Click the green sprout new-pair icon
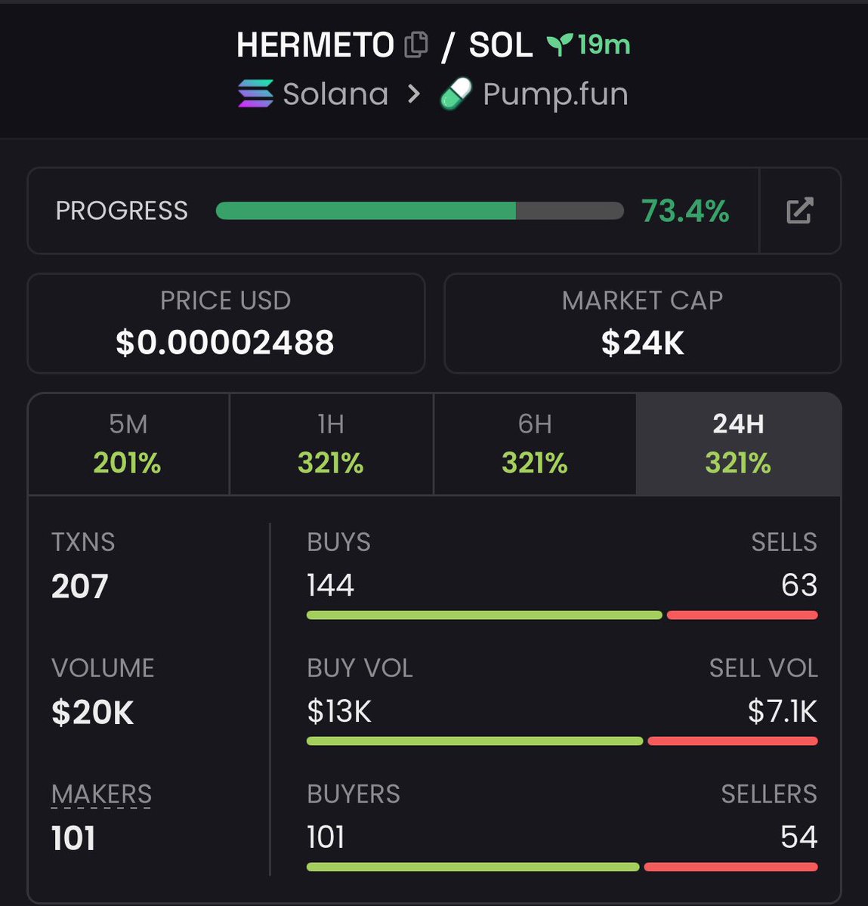This screenshot has width=868, height=906. 558,45
